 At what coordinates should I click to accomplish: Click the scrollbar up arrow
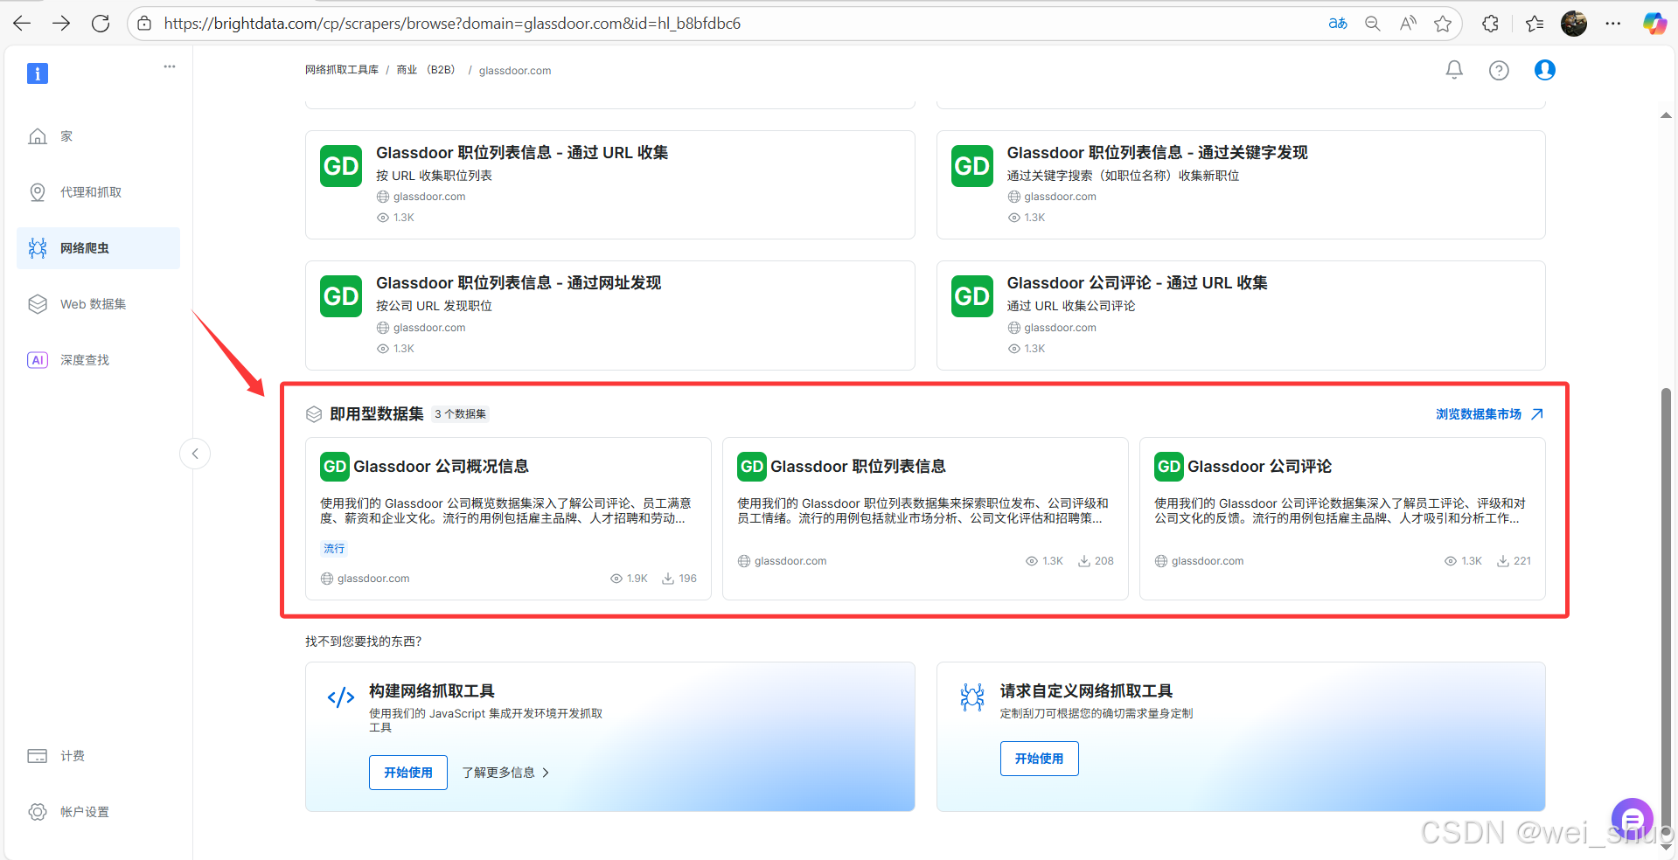1666,115
